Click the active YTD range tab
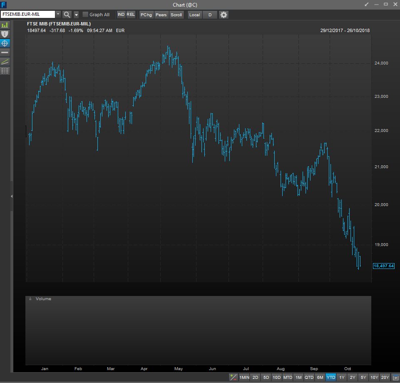This screenshot has height=383, width=400. (331, 378)
